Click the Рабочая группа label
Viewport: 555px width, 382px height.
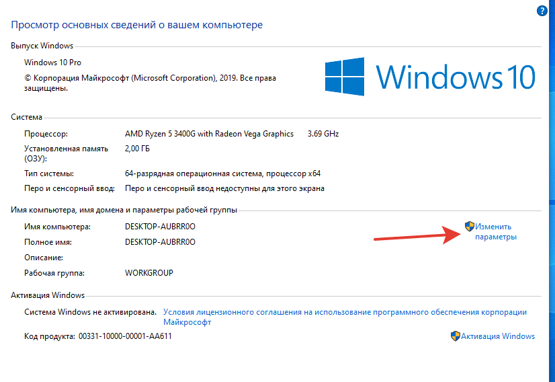54,273
